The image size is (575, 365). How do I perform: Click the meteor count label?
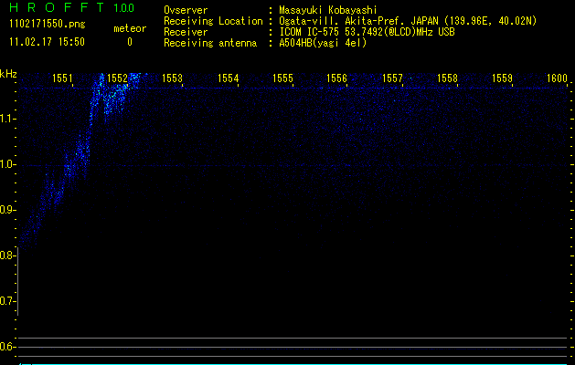tap(130, 28)
